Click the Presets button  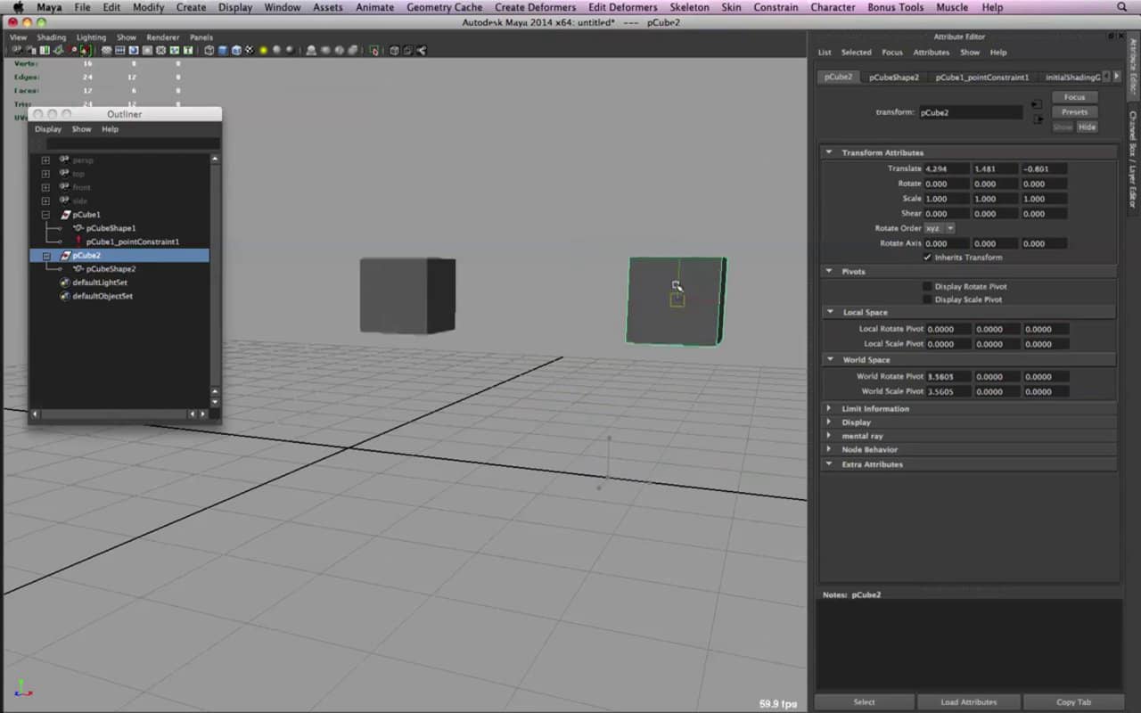point(1074,112)
